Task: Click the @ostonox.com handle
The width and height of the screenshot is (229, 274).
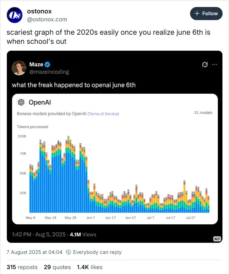Action: pos(47,19)
